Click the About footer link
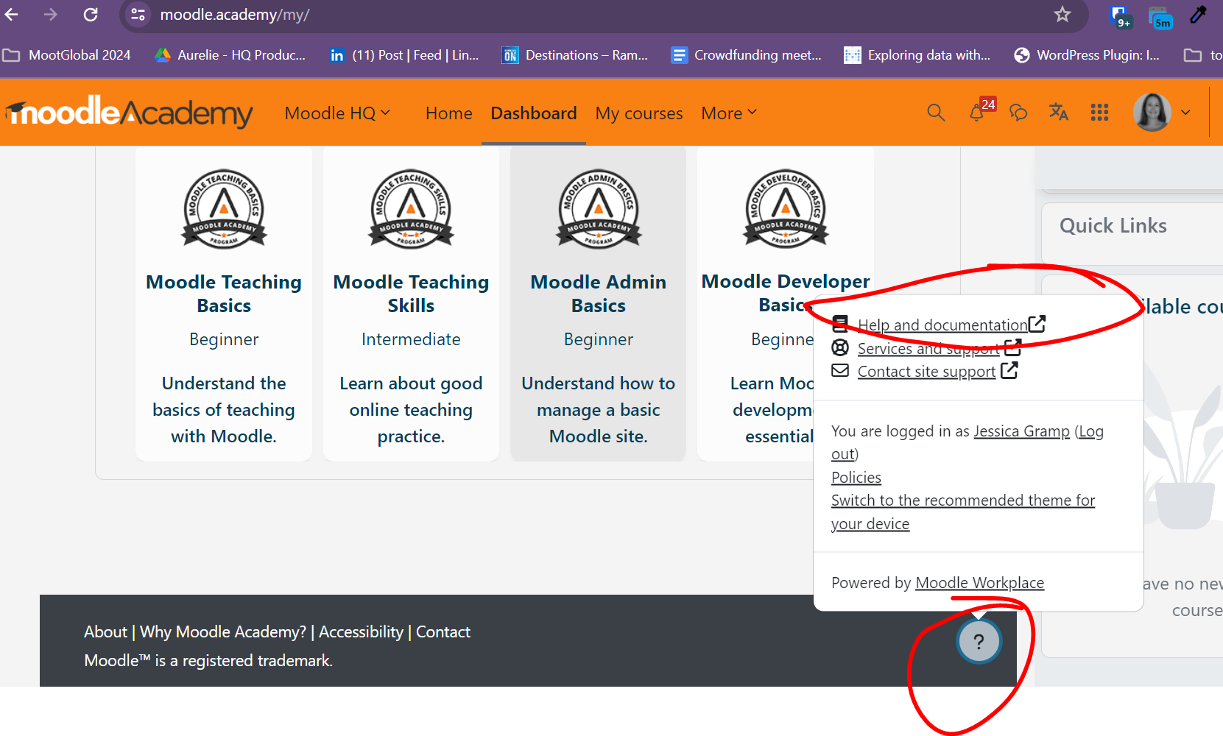Image resolution: width=1223 pixels, height=736 pixels. coord(105,631)
